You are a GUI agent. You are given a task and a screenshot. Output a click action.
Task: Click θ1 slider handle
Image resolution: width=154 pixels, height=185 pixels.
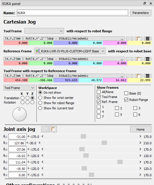83,136
